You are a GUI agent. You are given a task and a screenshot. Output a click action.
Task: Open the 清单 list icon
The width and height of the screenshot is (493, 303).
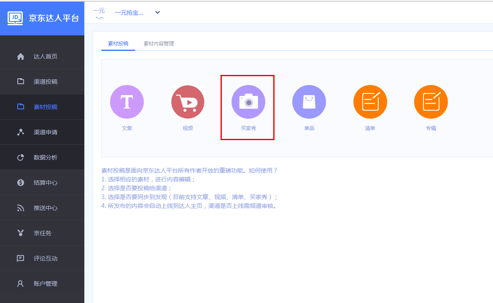[370, 102]
